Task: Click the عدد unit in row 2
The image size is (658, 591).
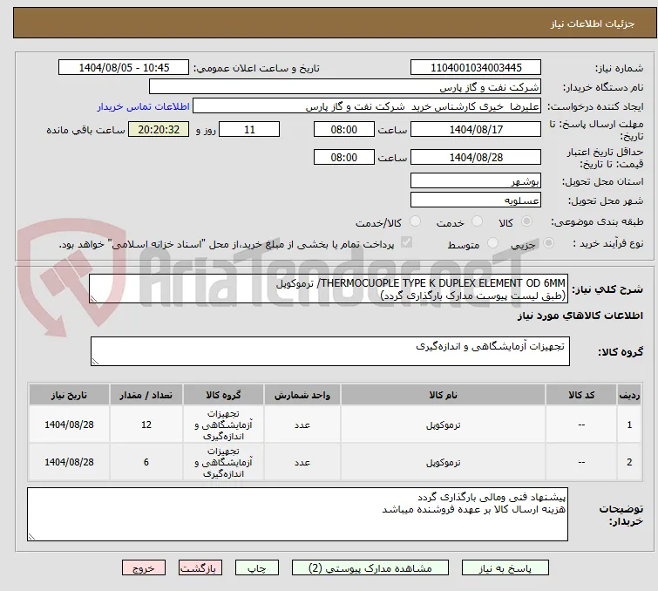Action: pos(302,462)
